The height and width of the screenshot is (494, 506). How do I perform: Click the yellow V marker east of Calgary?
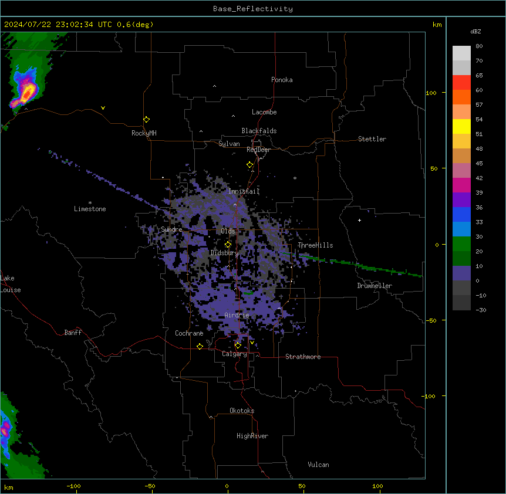click(x=252, y=343)
